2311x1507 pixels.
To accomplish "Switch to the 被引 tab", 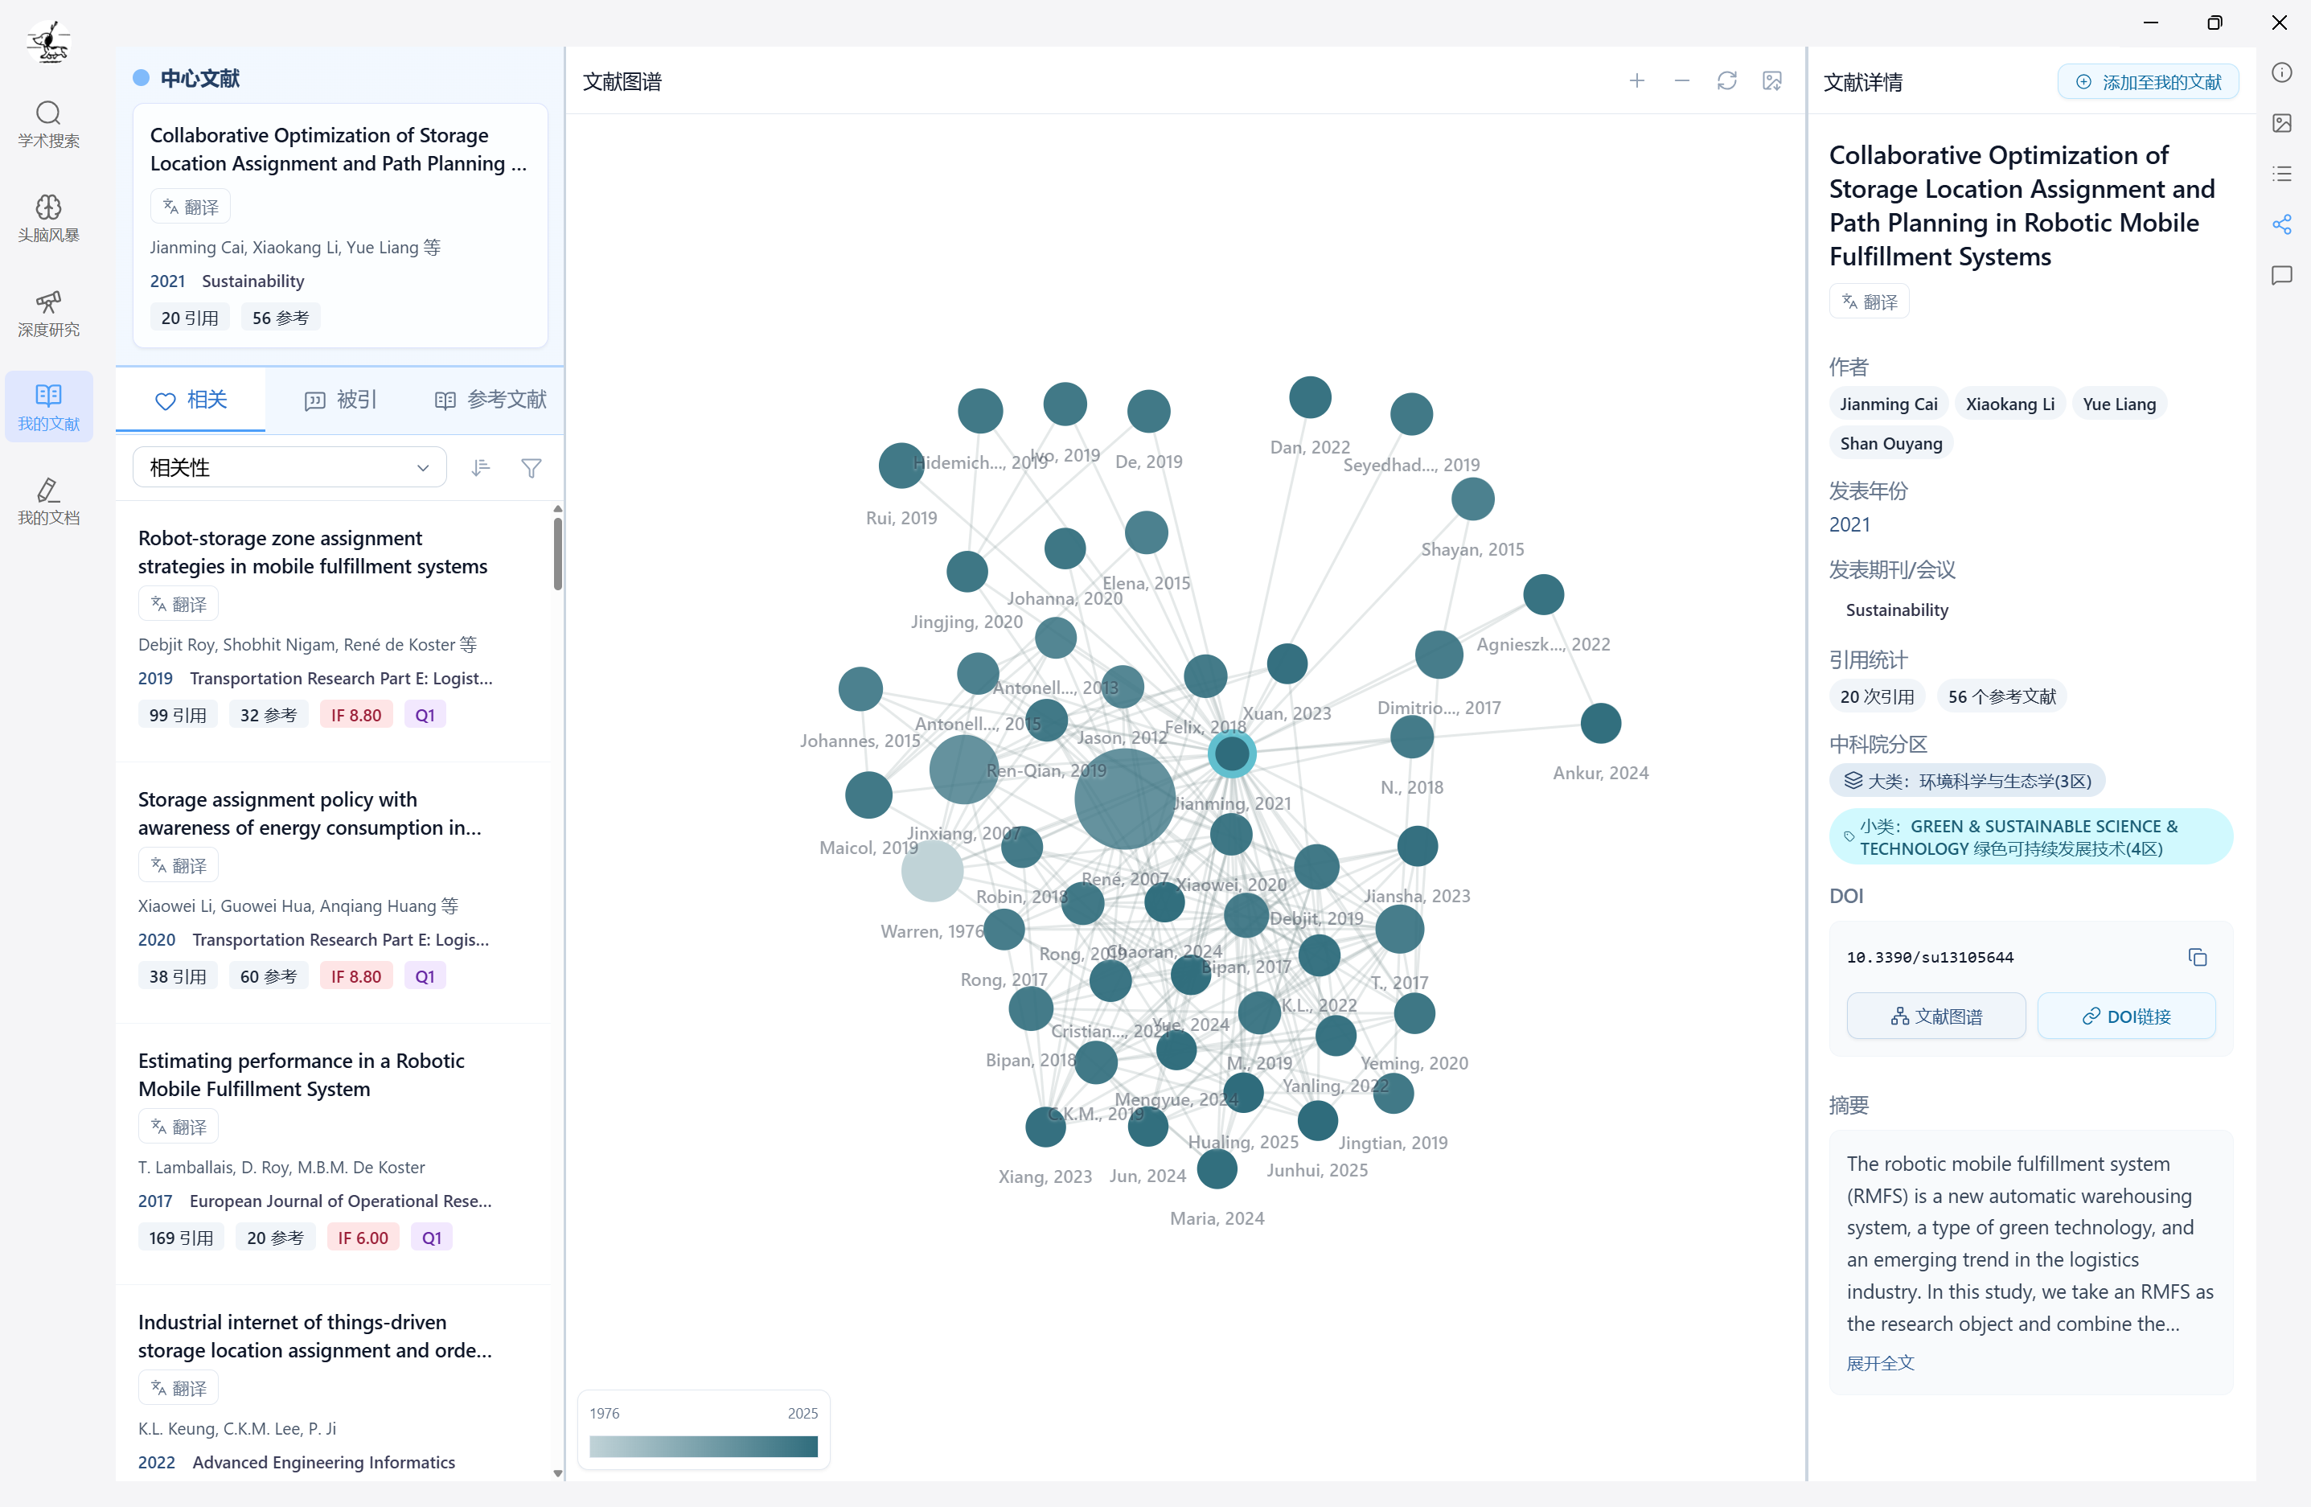I will click(340, 400).
